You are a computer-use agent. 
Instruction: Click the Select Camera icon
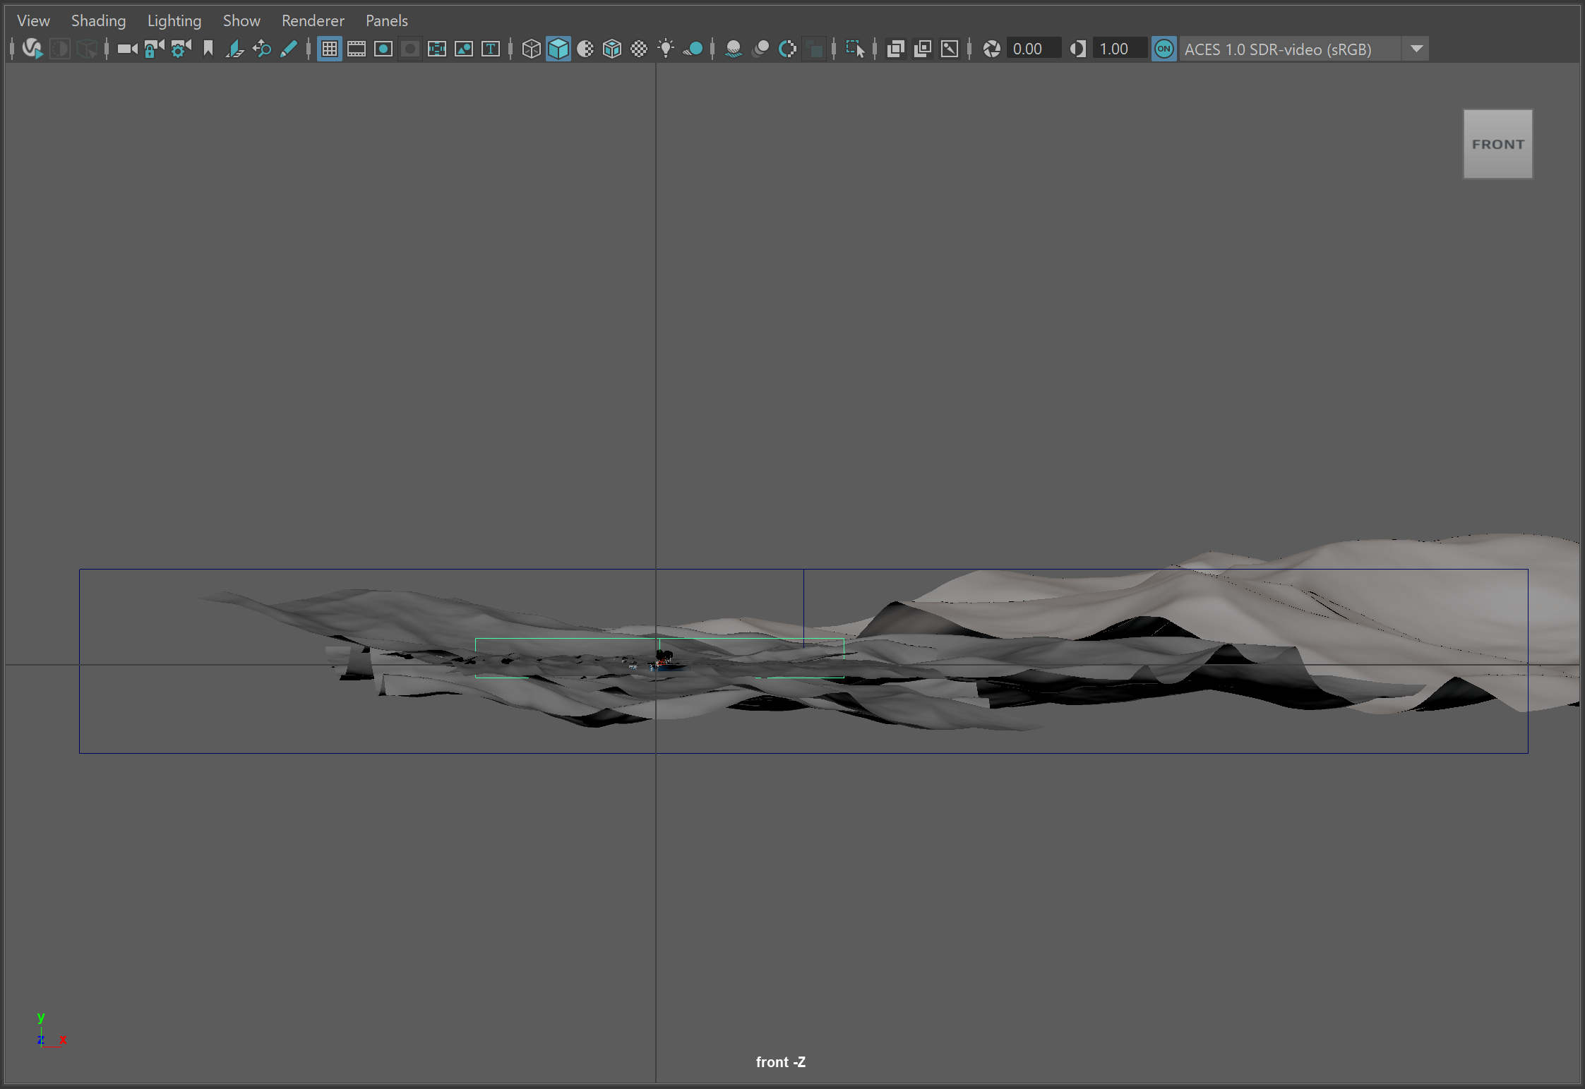point(127,49)
